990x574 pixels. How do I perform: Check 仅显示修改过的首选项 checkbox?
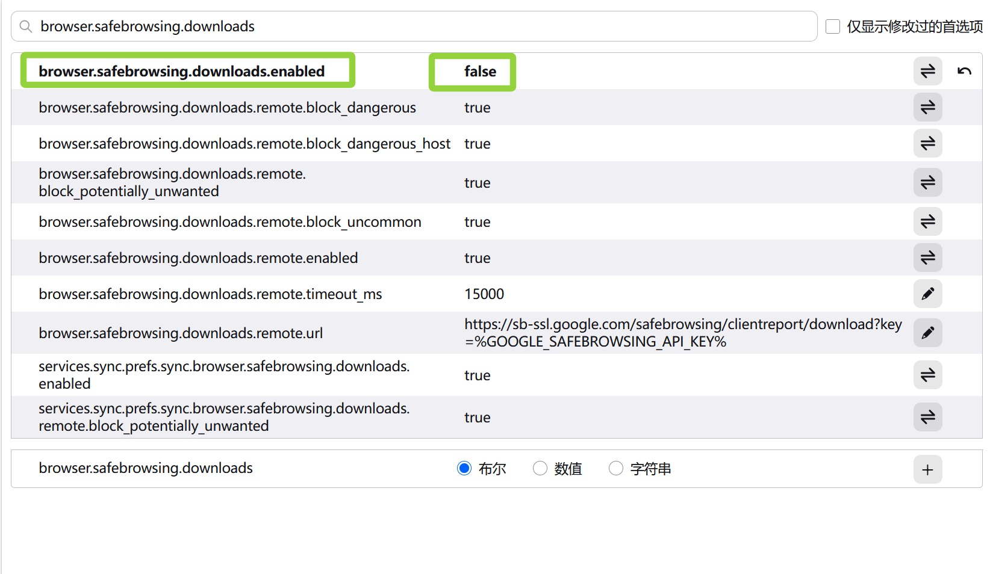click(x=833, y=26)
